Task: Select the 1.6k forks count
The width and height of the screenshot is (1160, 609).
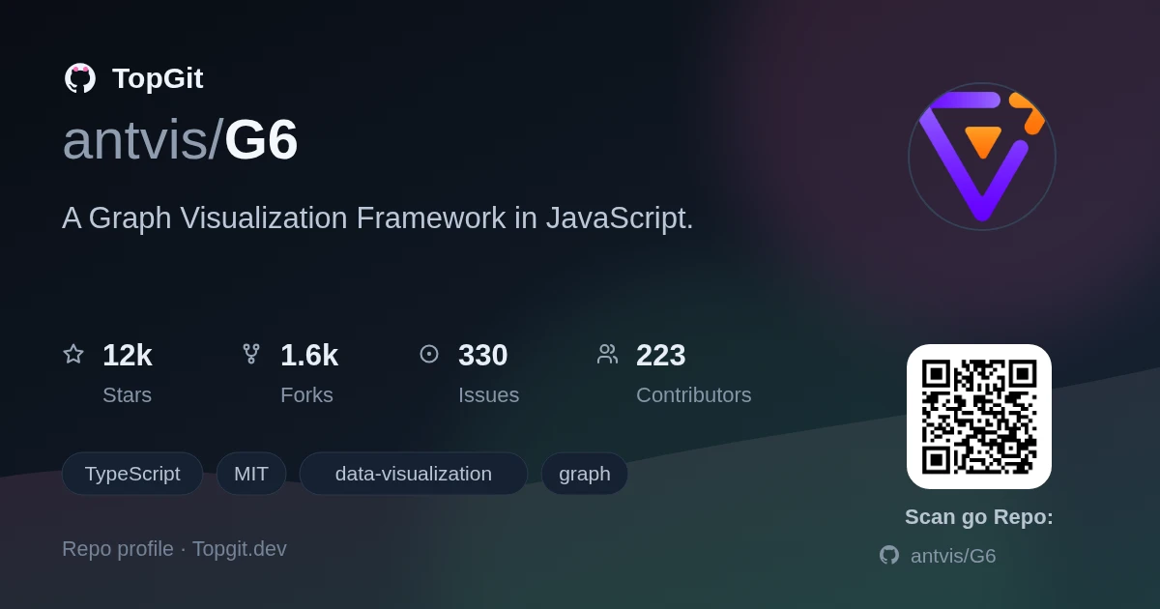Action: coord(309,356)
